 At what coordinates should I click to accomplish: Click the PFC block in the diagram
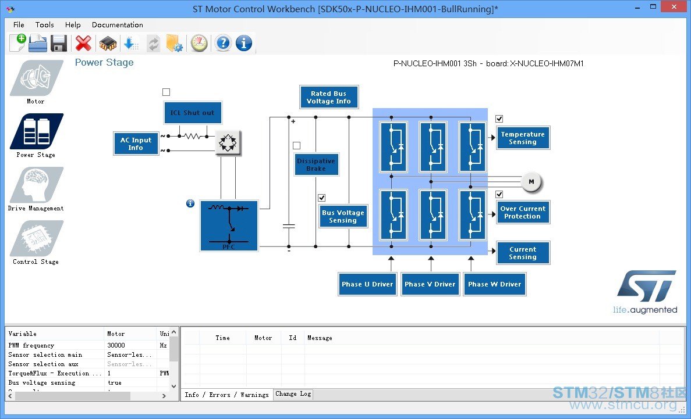[x=229, y=225]
